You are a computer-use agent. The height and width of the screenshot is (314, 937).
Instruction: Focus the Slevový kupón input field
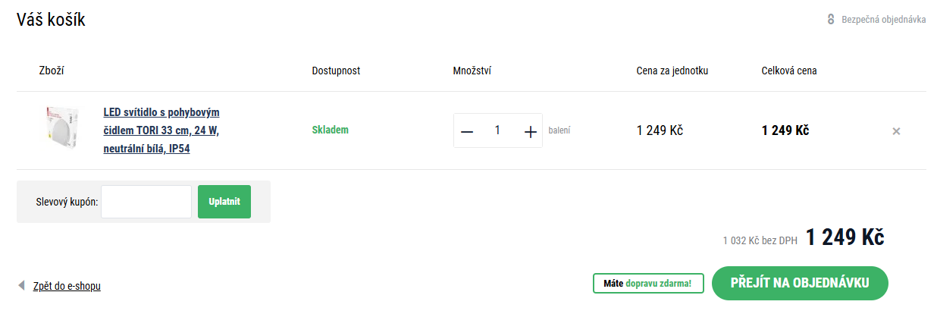146,202
